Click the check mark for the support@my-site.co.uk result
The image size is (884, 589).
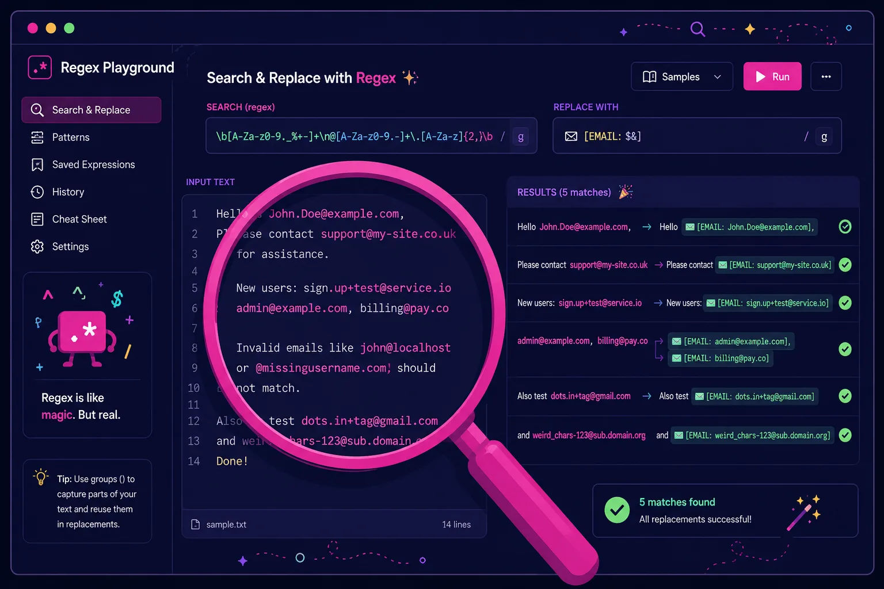pos(845,265)
